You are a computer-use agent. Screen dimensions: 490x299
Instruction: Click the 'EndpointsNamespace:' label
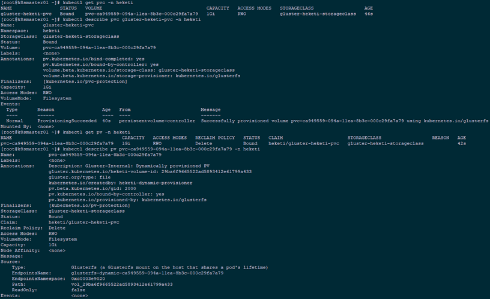(39, 279)
